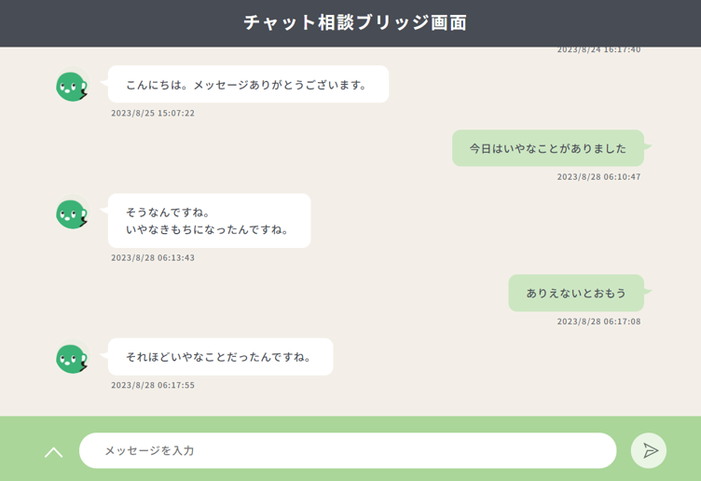Click the partially hidden 2023/8/24 timestamp
Screen dimensions: 701x481
tap(598, 50)
